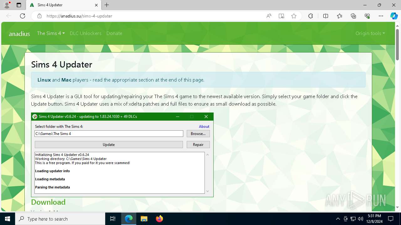
Task: Open Windows notification center
Action: pos(391,219)
